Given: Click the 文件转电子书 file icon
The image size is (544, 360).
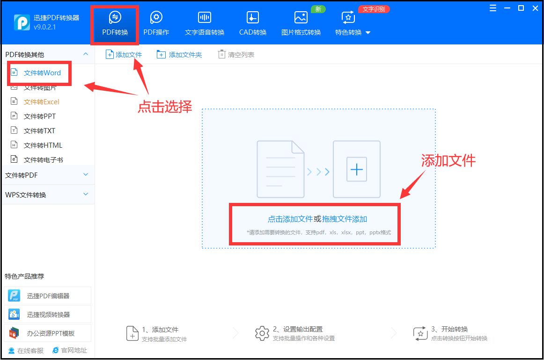Looking at the screenshot, I should tap(14, 159).
